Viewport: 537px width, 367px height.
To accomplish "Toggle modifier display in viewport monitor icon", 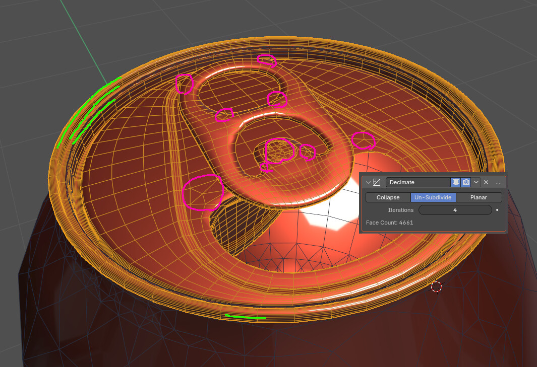I will (455, 182).
